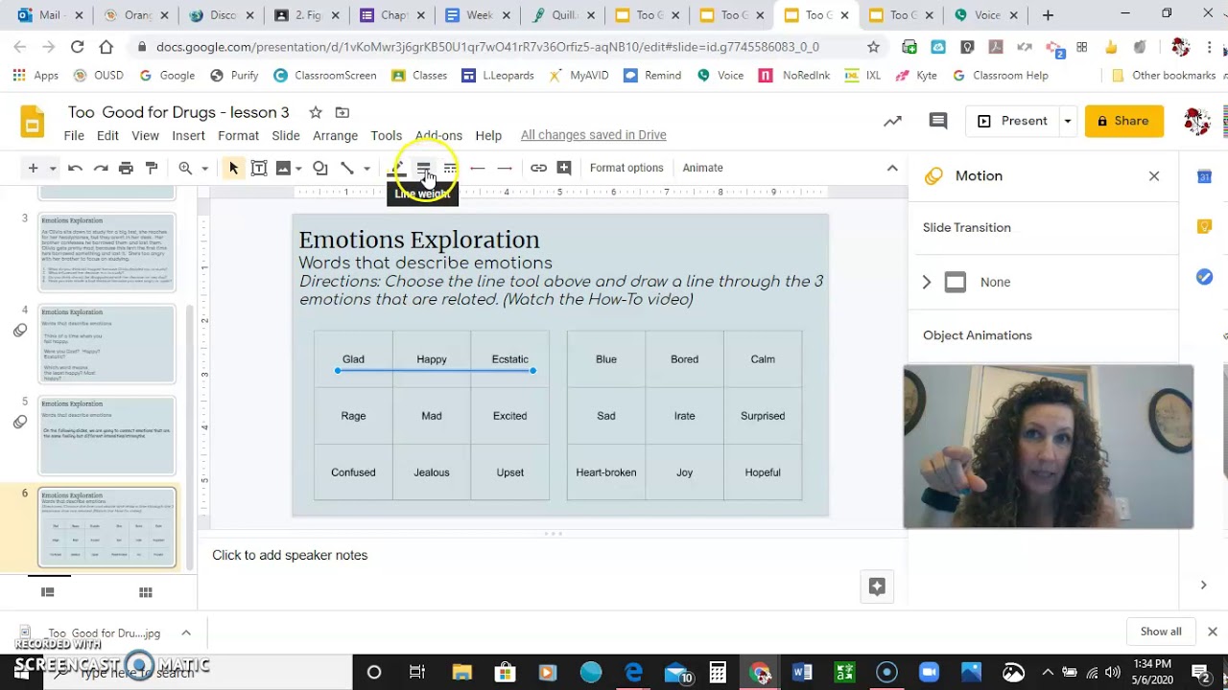Click the Add comment toolbar icon
This screenshot has height=690, width=1228.
coord(564,168)
